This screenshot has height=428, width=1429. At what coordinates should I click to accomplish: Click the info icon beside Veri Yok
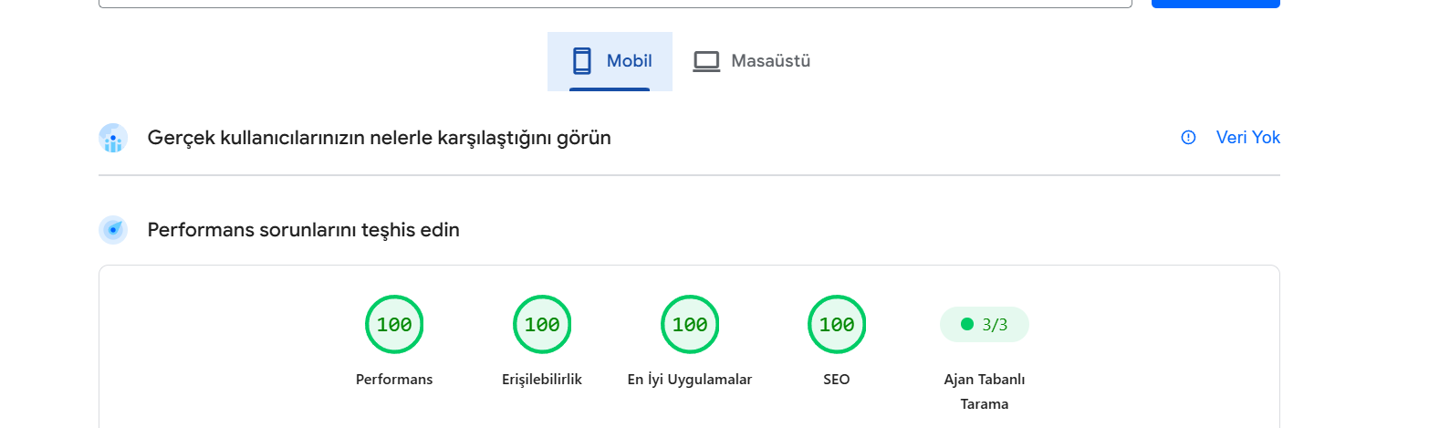(1188, 138)
